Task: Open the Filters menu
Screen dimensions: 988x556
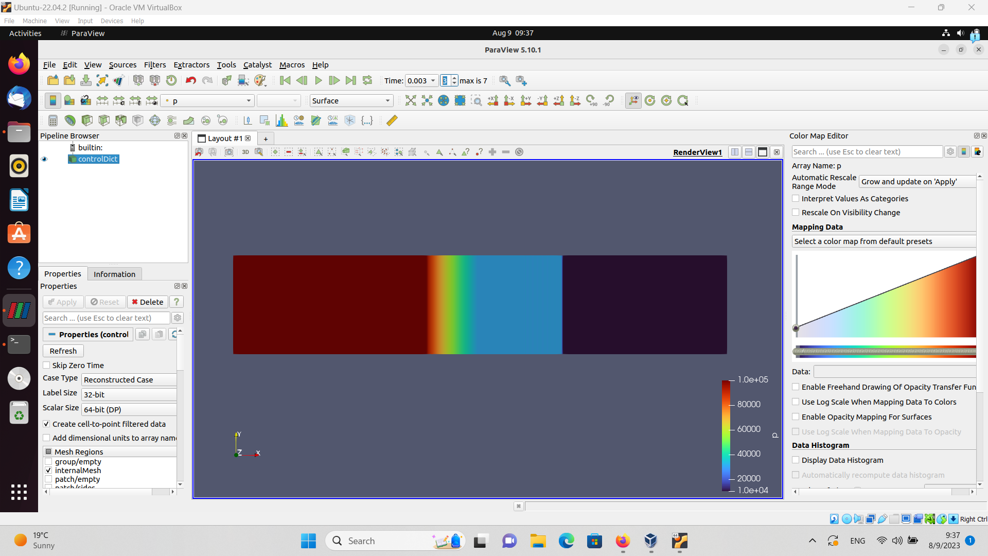Action: pyautogui.click(x=154, y=65)
